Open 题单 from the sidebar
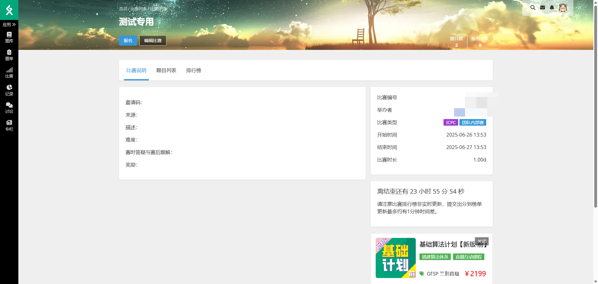Viewport: 598px width, 284px height. tap(9, 55)
